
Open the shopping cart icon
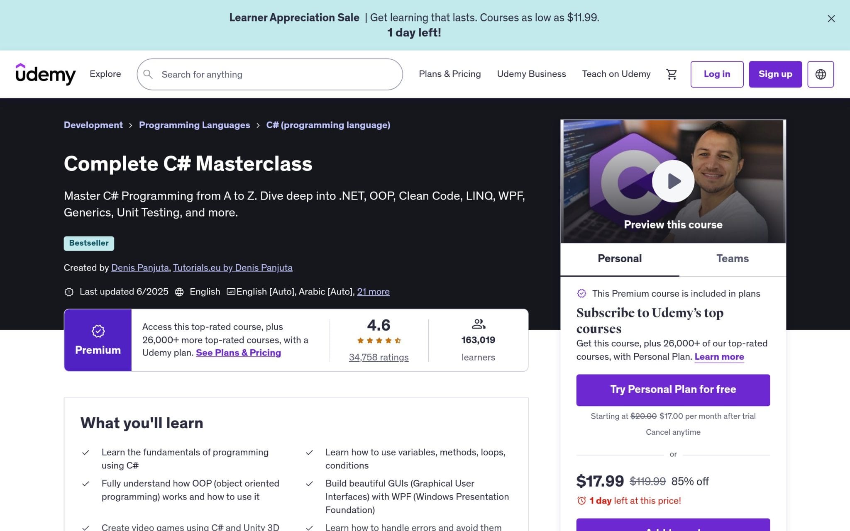tap(671, 74)
